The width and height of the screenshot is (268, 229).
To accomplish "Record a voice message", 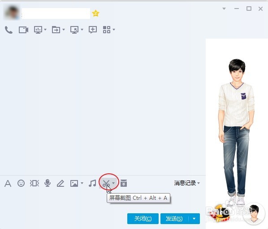I will (x=48, y=183).
